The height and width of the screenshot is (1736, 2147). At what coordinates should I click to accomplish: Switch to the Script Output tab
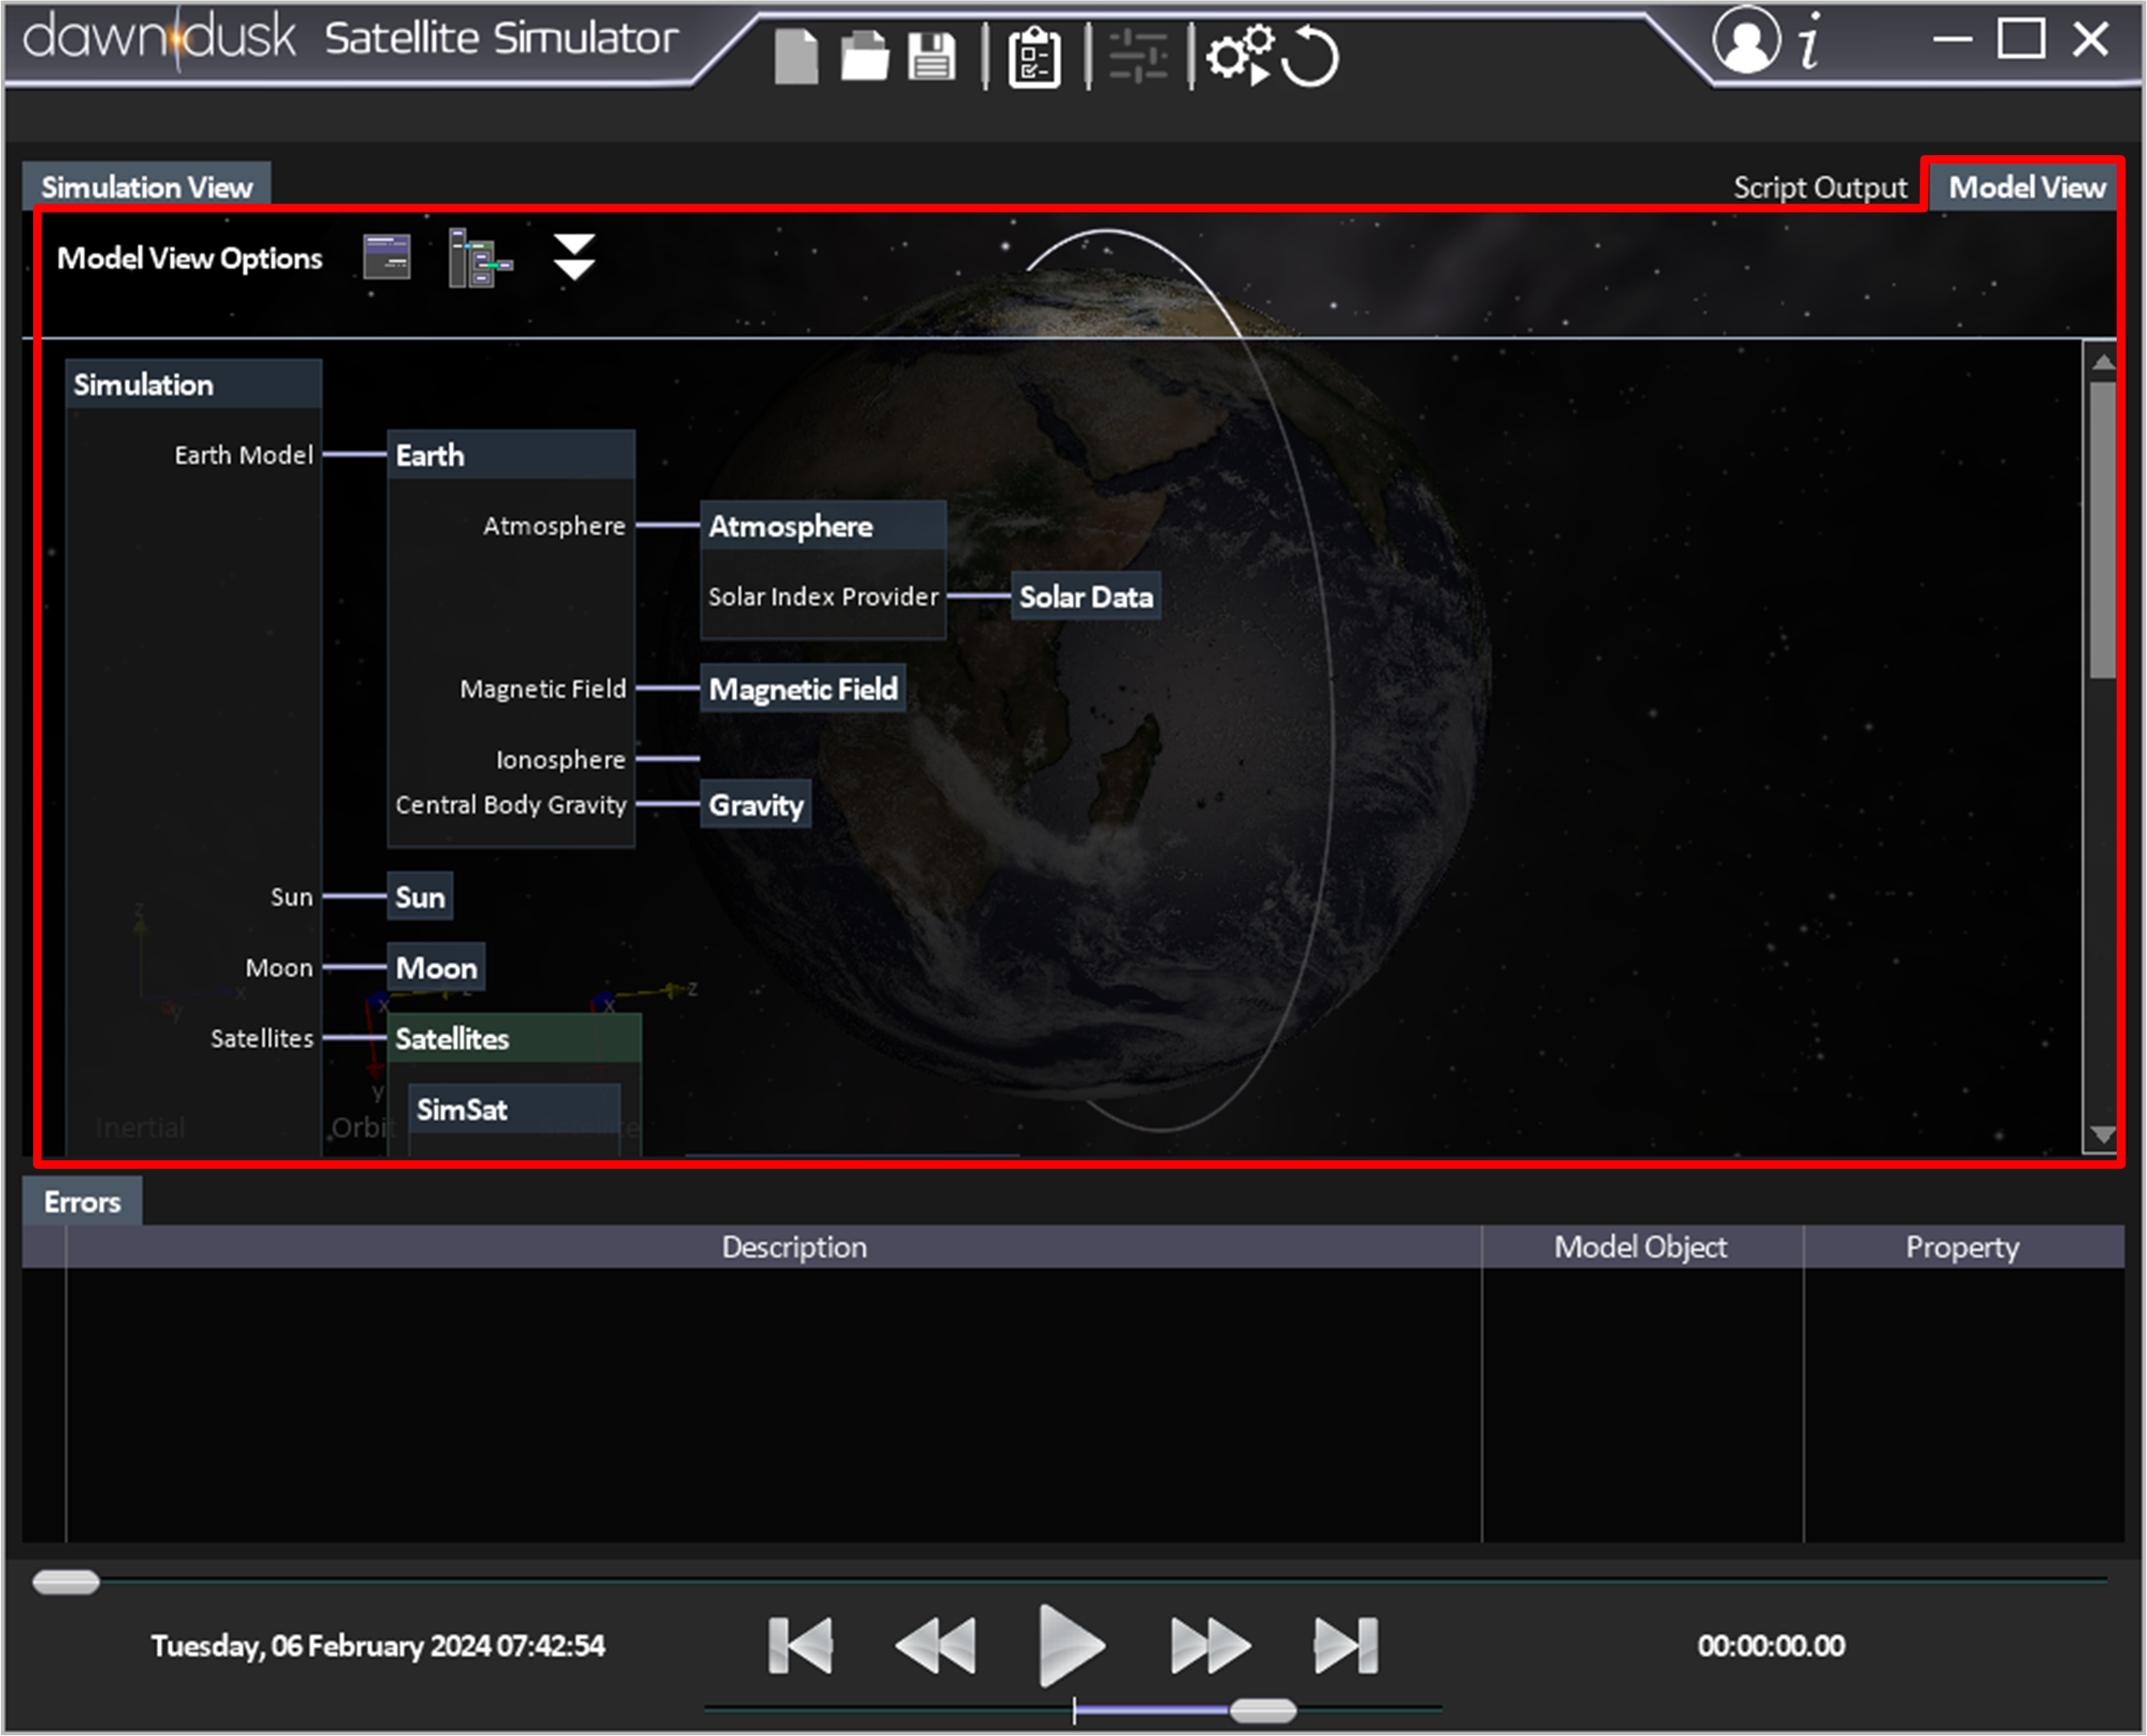[x=1820, y=187]
